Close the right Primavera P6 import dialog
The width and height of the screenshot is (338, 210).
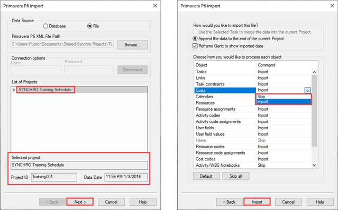point(332,6)
